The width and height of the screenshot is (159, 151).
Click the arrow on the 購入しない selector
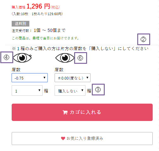click(82, 90)
